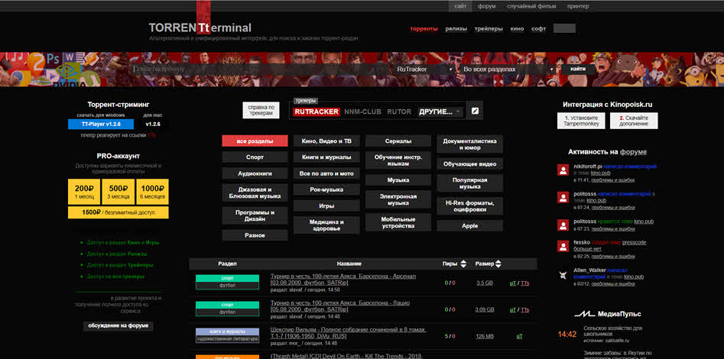Click обсуждение на форуме button
724x359 pixels.
(x=119, y=325)
